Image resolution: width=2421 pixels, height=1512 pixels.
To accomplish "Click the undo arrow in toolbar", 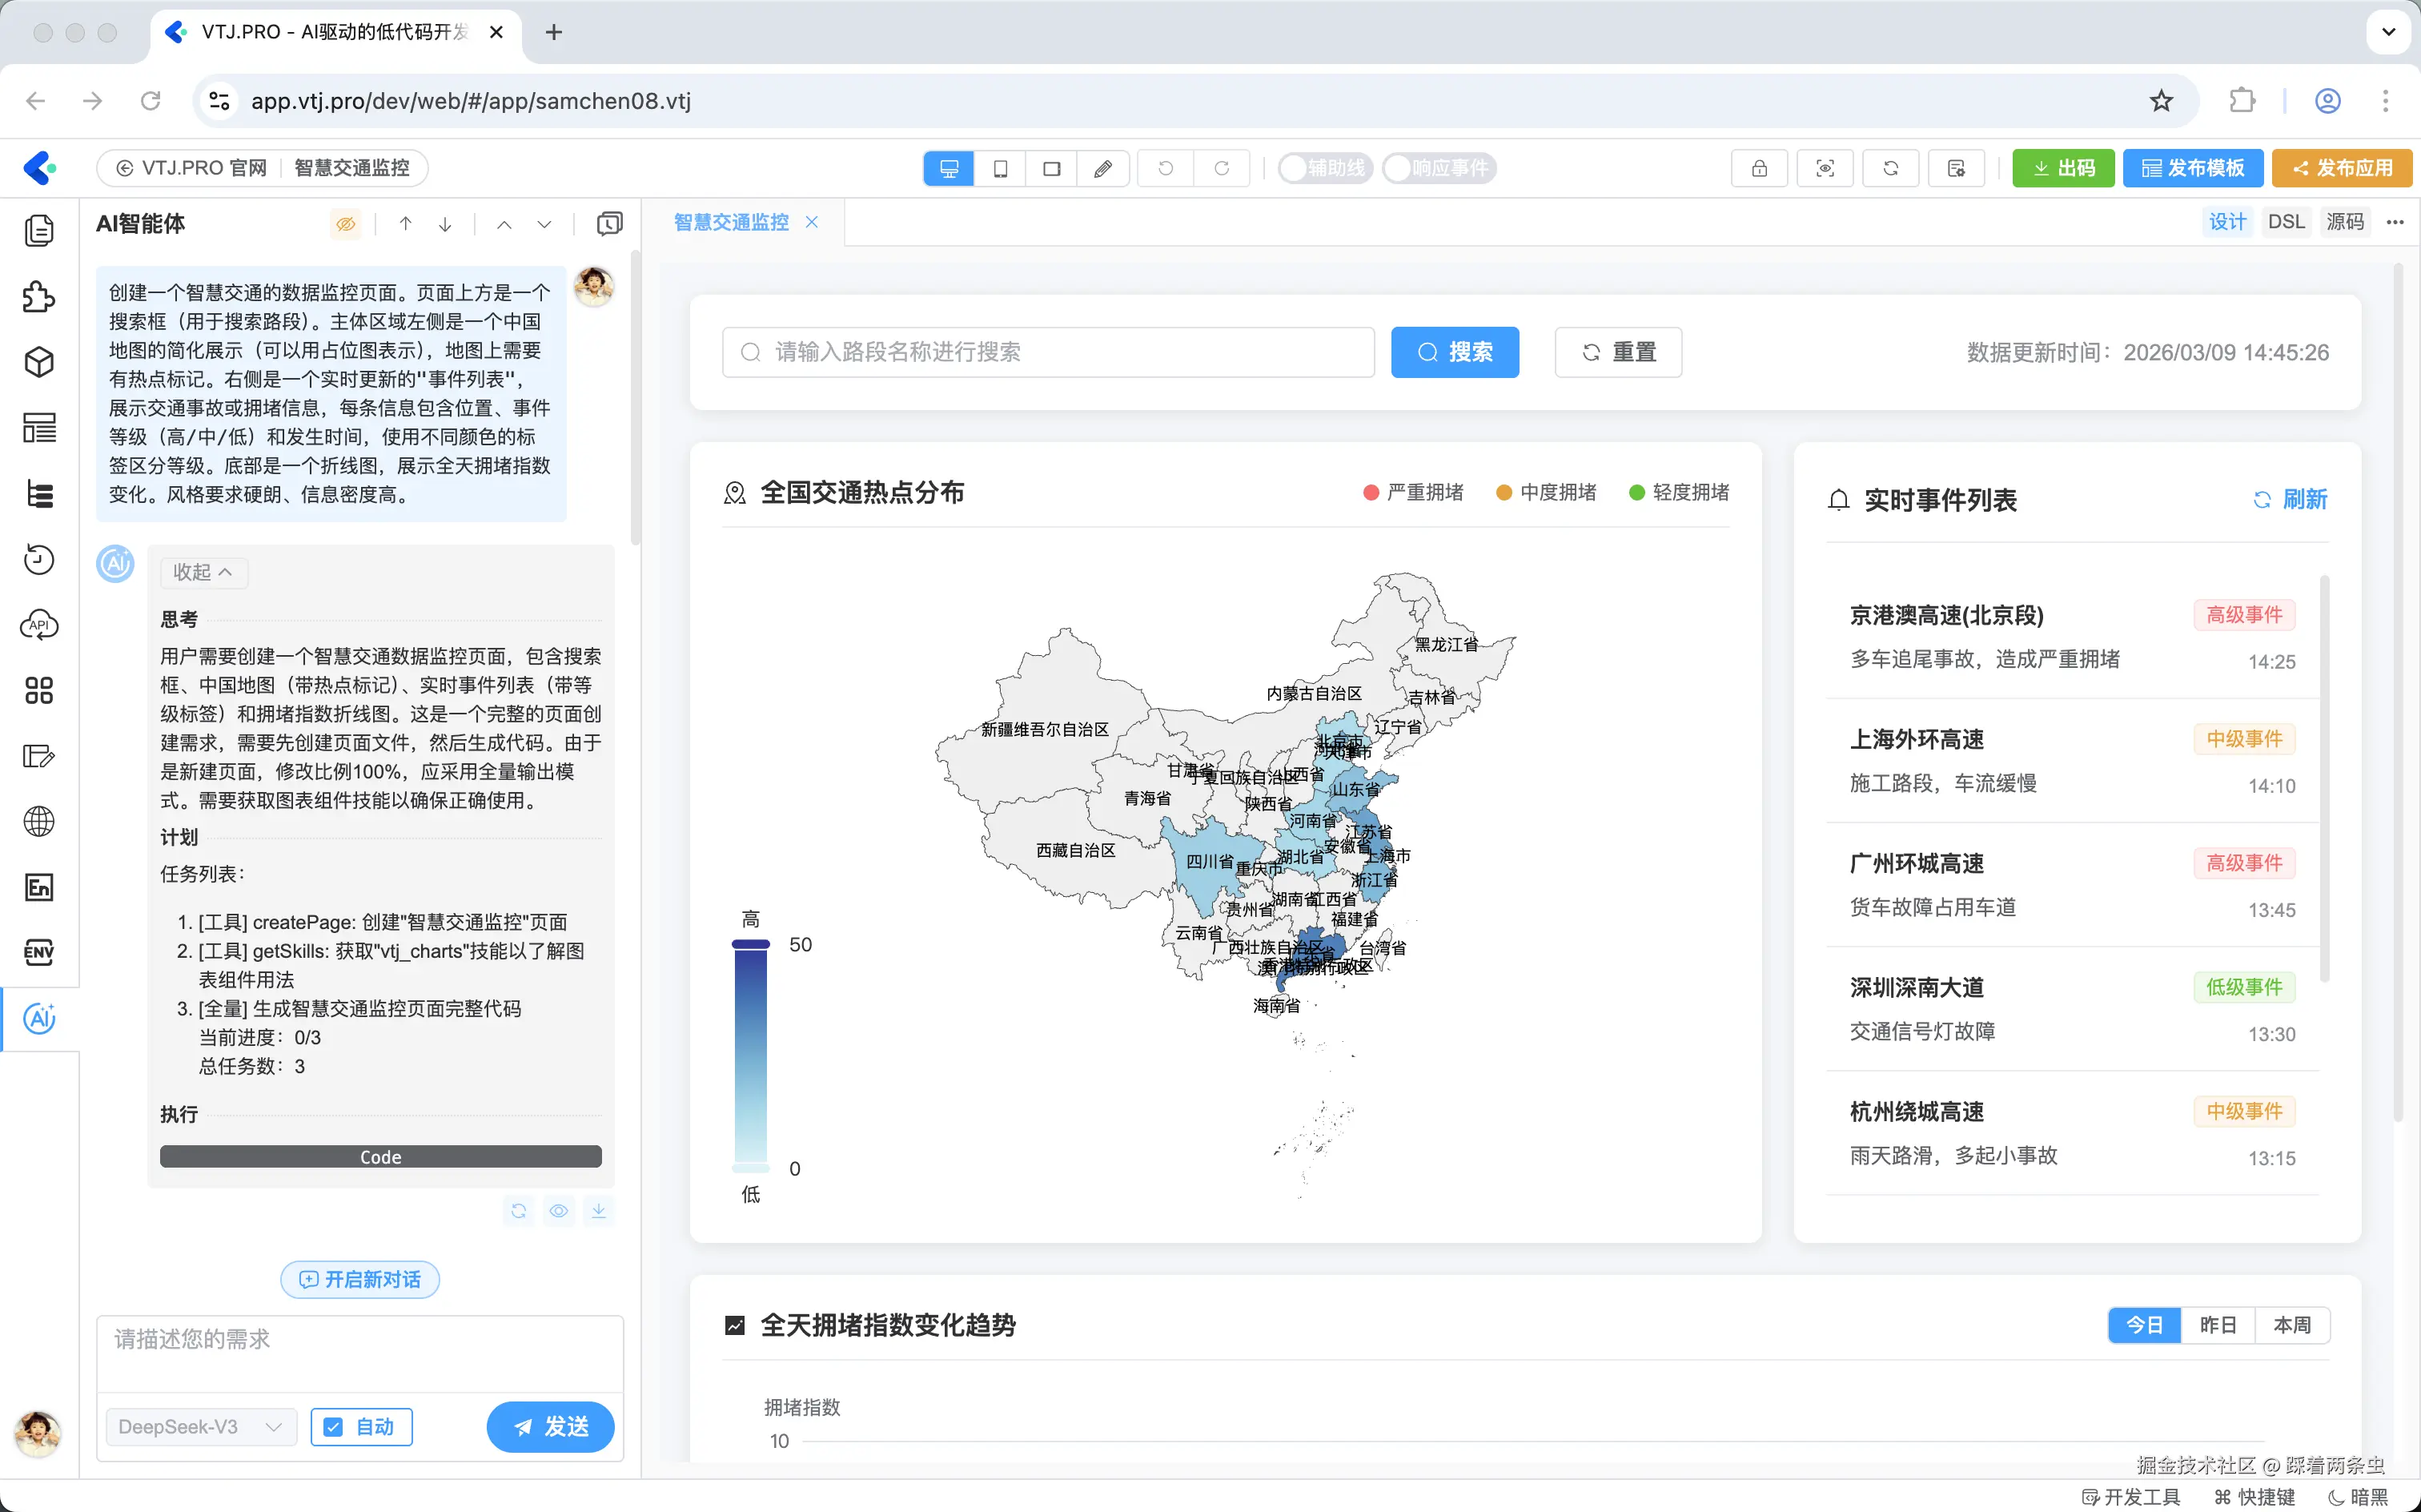I will pyautogui.click(x=1165, y=168).
